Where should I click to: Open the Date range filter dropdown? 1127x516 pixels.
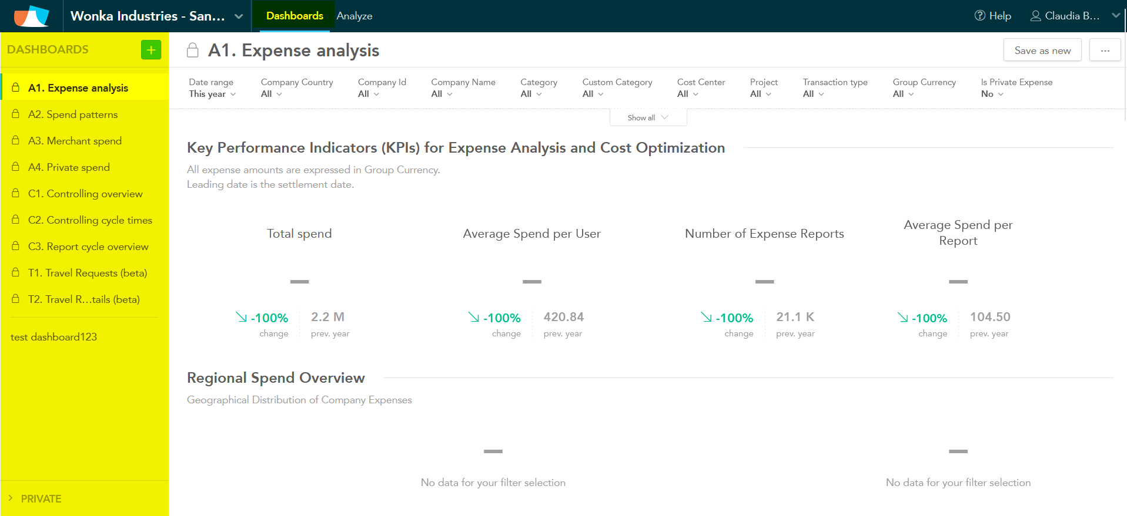click(212, 88)
